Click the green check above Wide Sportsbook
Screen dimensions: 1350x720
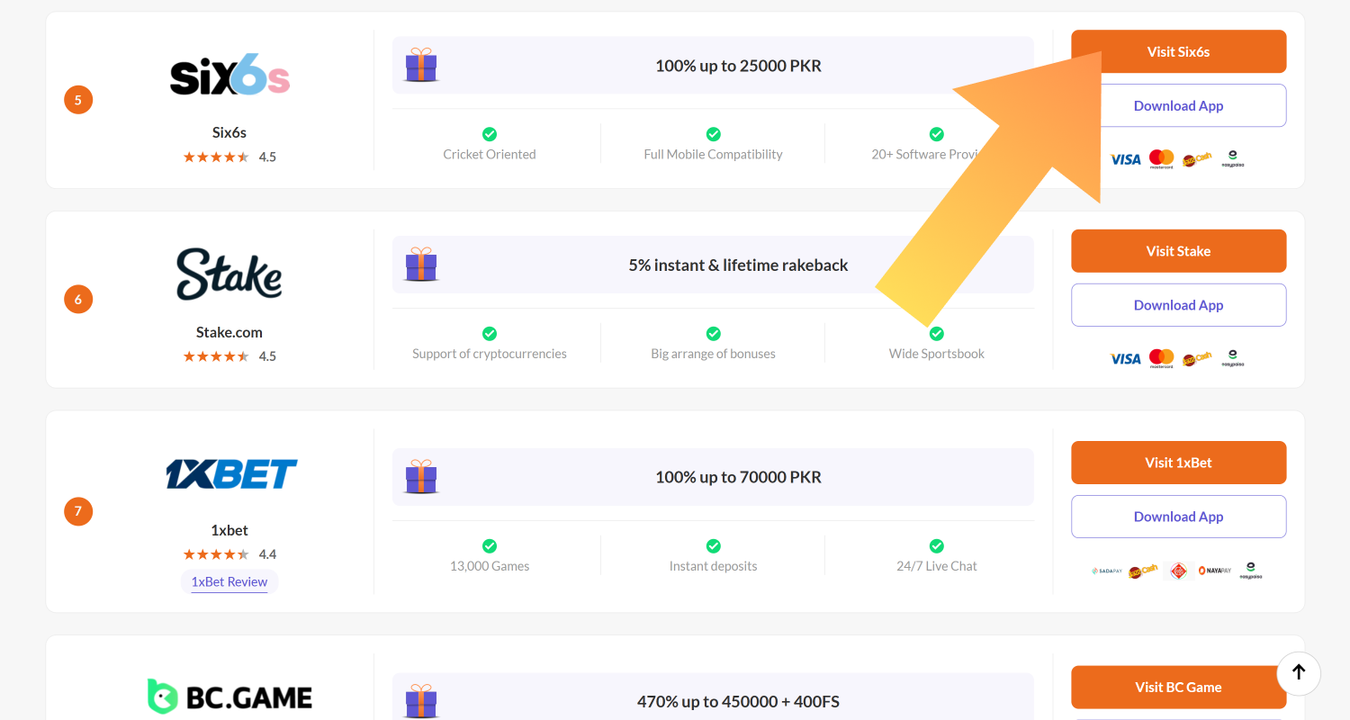pyautogui.click(x=936, y=334)
